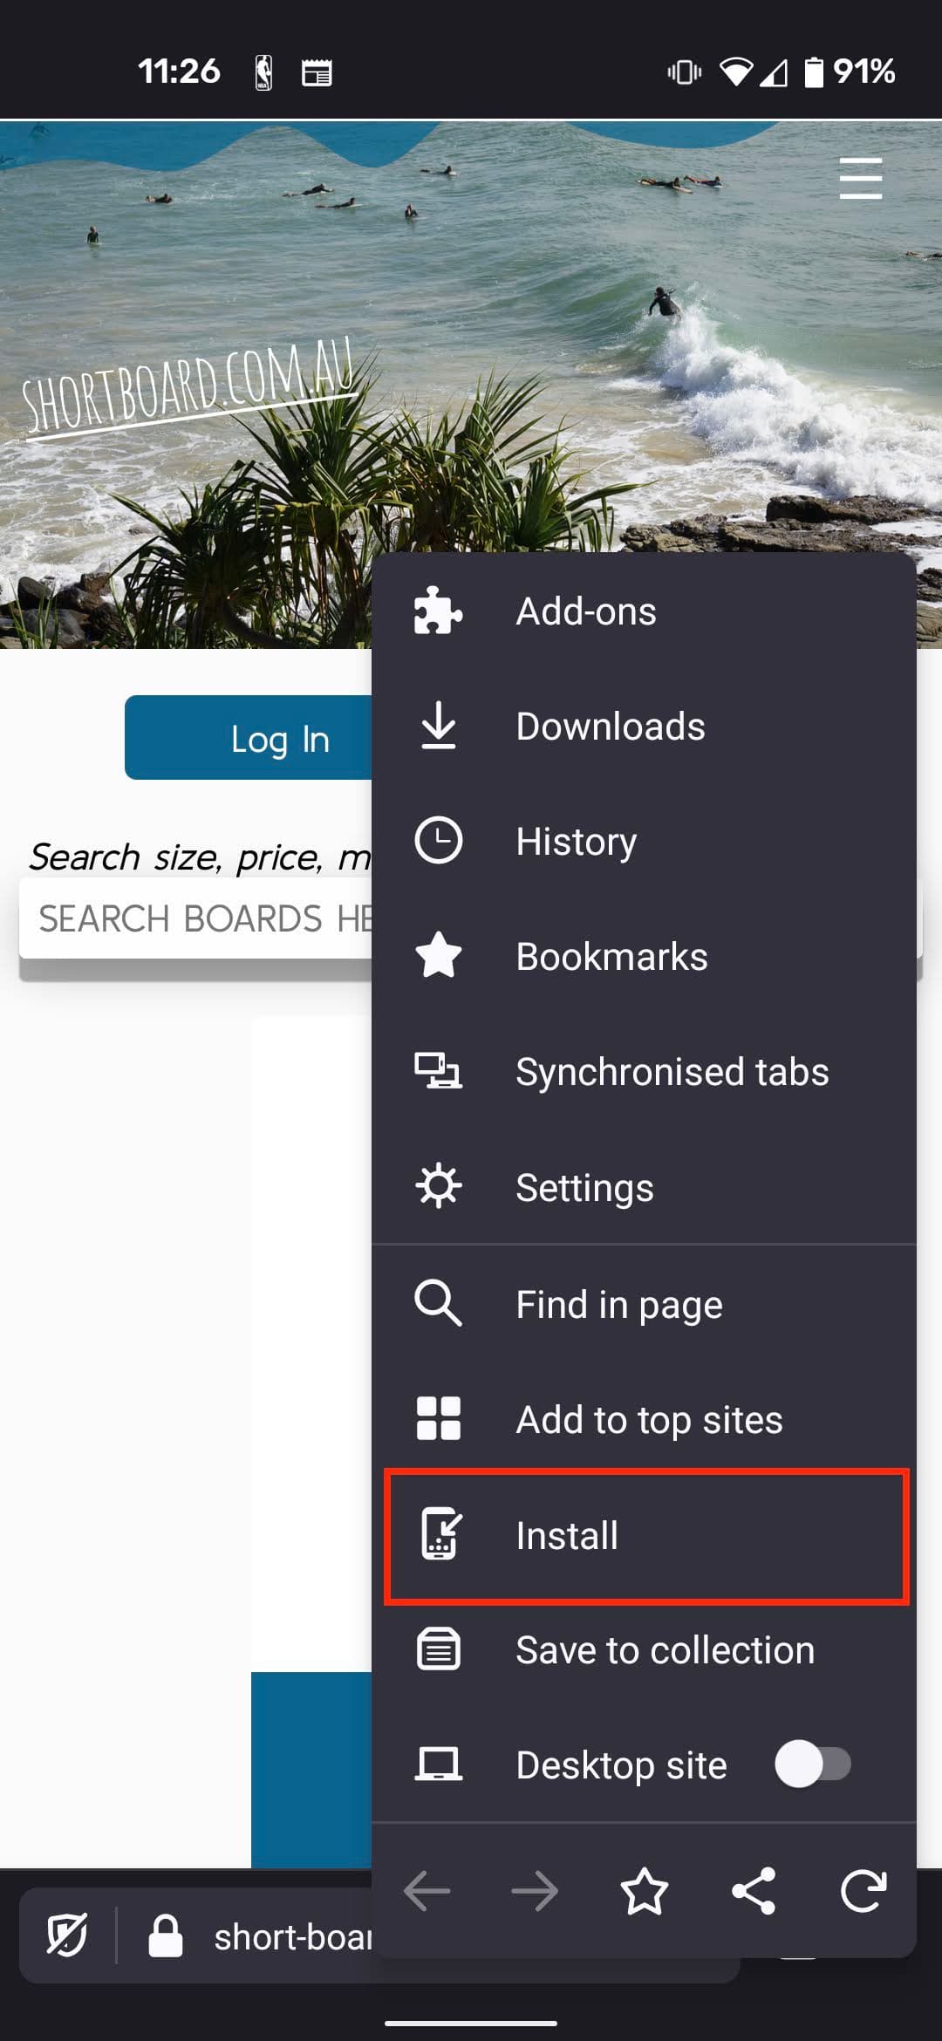Click the Synchronised tabs devices icon
Viewport: 942px width, 2041px height.
[438, 1071]
